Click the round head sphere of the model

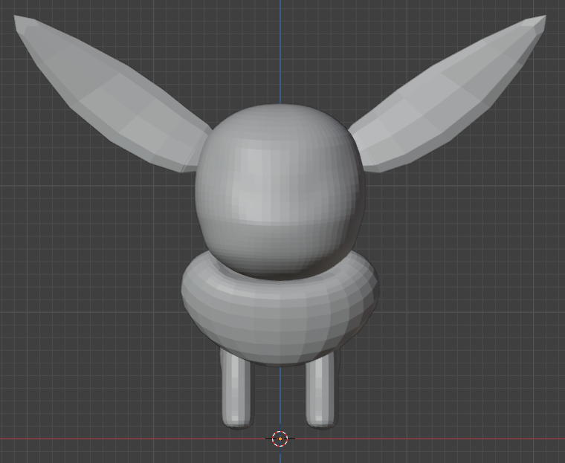point(280,191)
